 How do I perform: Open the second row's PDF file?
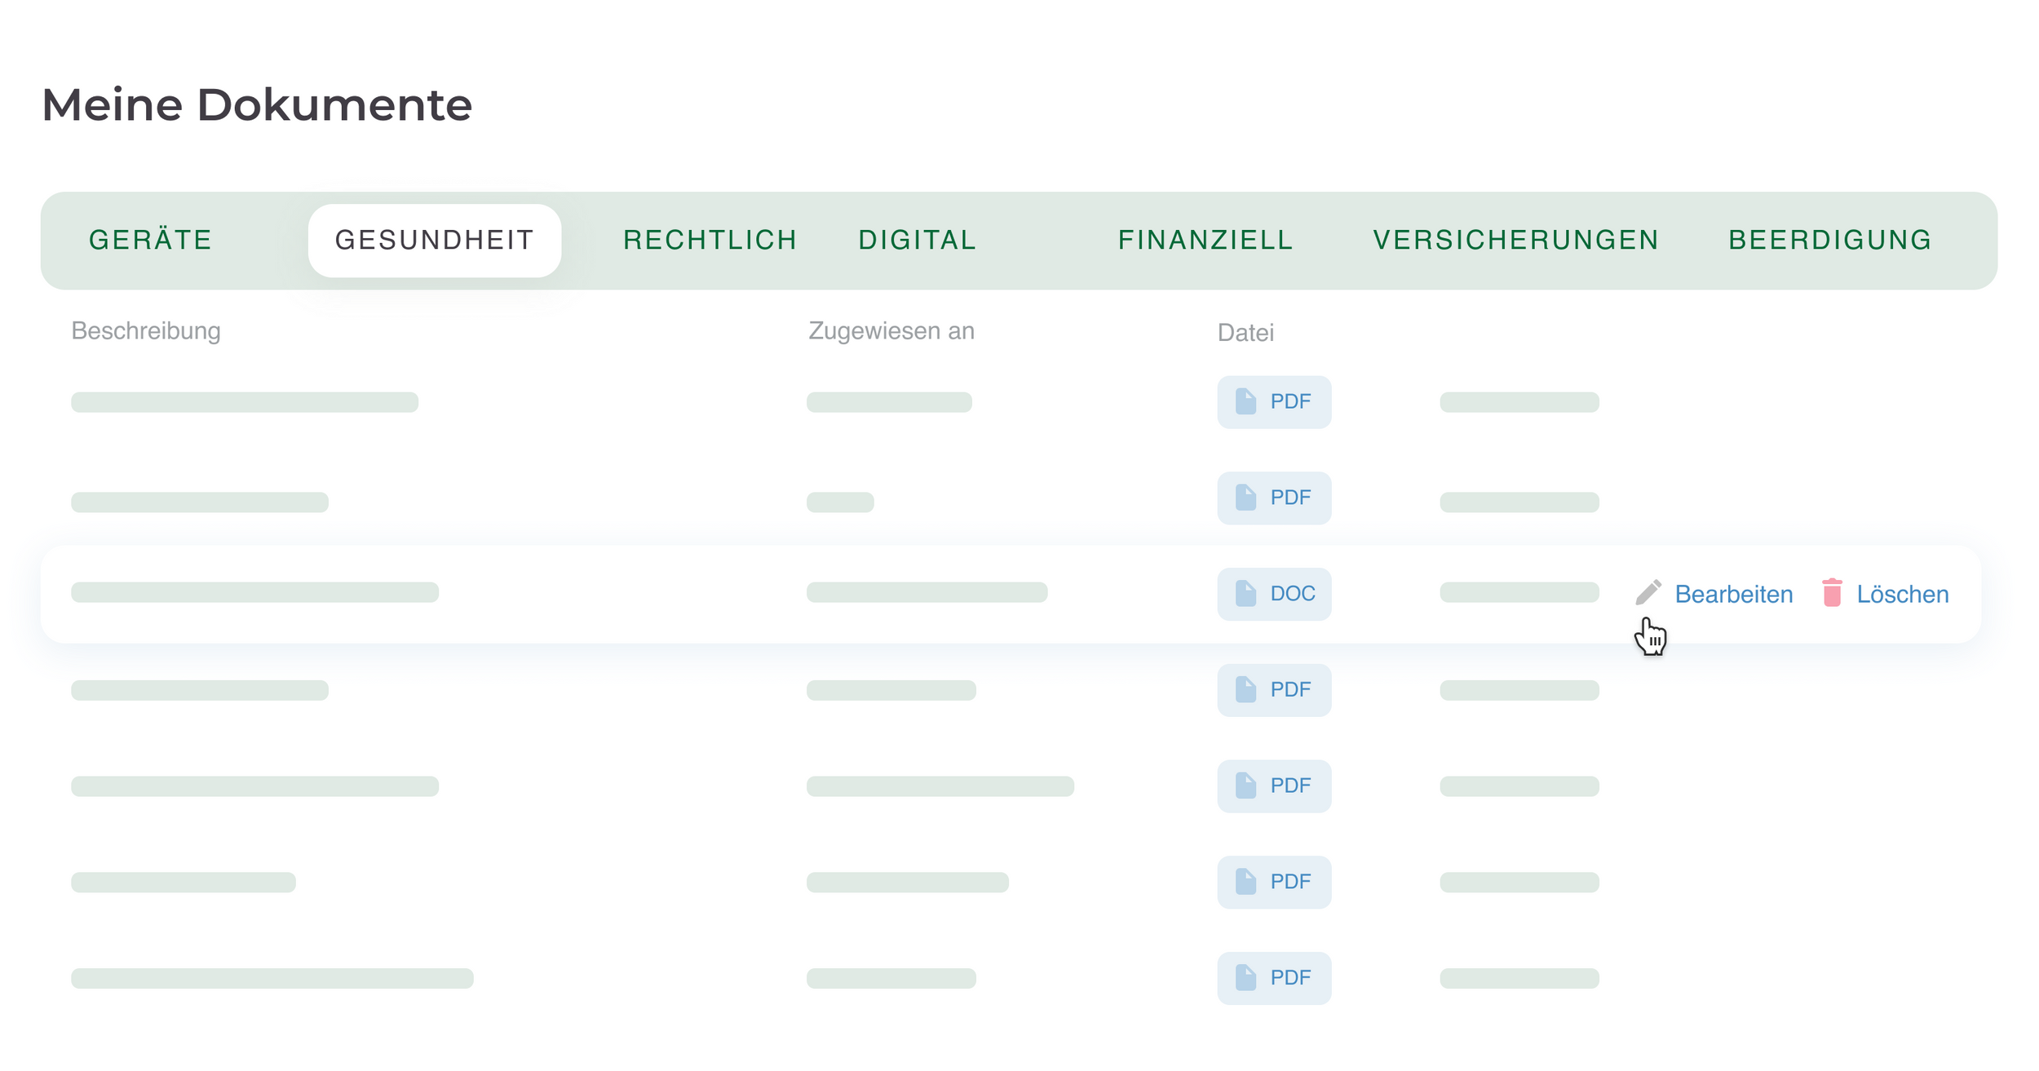[1274, 498]
